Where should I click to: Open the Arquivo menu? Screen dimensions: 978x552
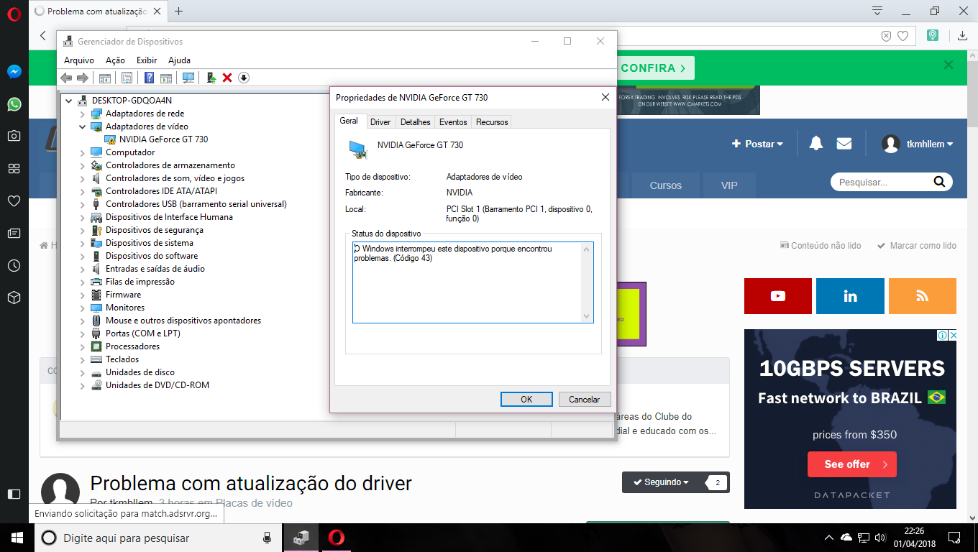79,60
